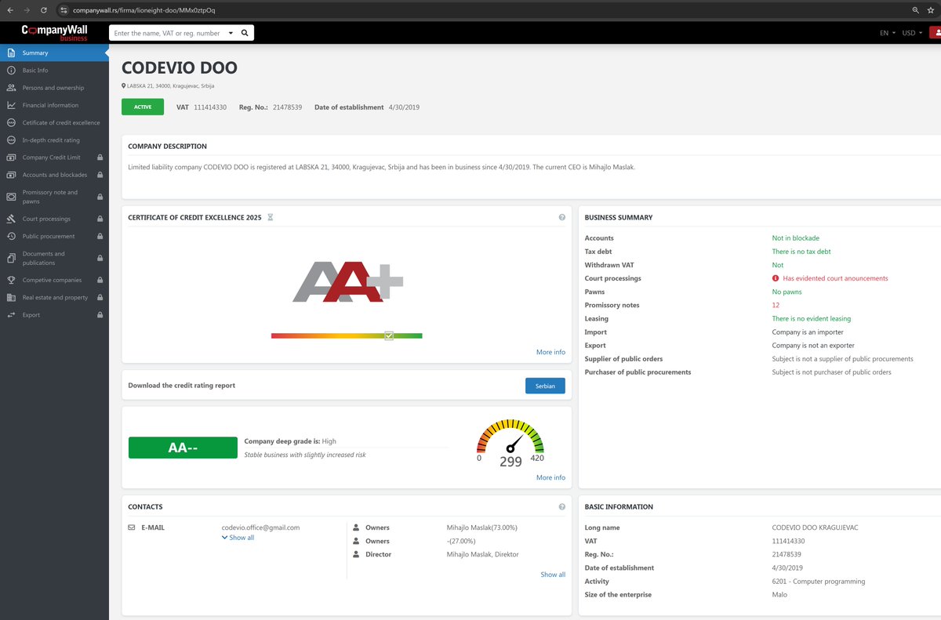Click the browser back arrow
This screenshot has width=941, height=620.
pyautogui.click(x=10, y=10)
